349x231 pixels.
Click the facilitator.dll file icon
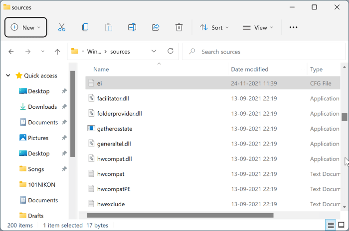tap(91, 98)
